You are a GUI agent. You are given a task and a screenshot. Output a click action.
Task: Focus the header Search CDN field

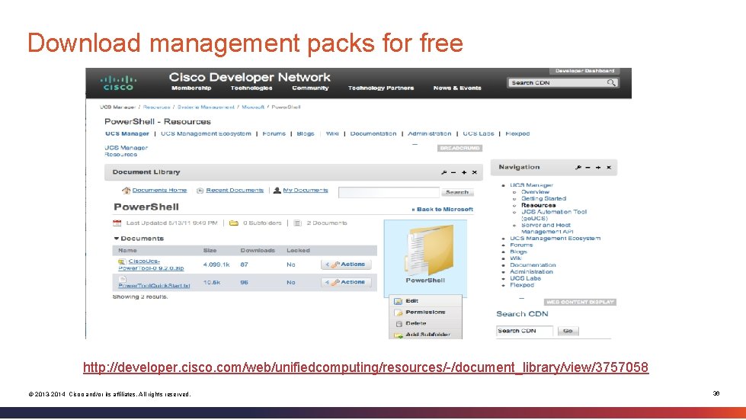[x=563, y=83]
